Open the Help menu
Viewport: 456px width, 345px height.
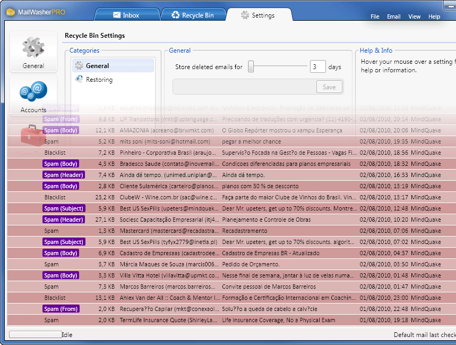[434, 16]
